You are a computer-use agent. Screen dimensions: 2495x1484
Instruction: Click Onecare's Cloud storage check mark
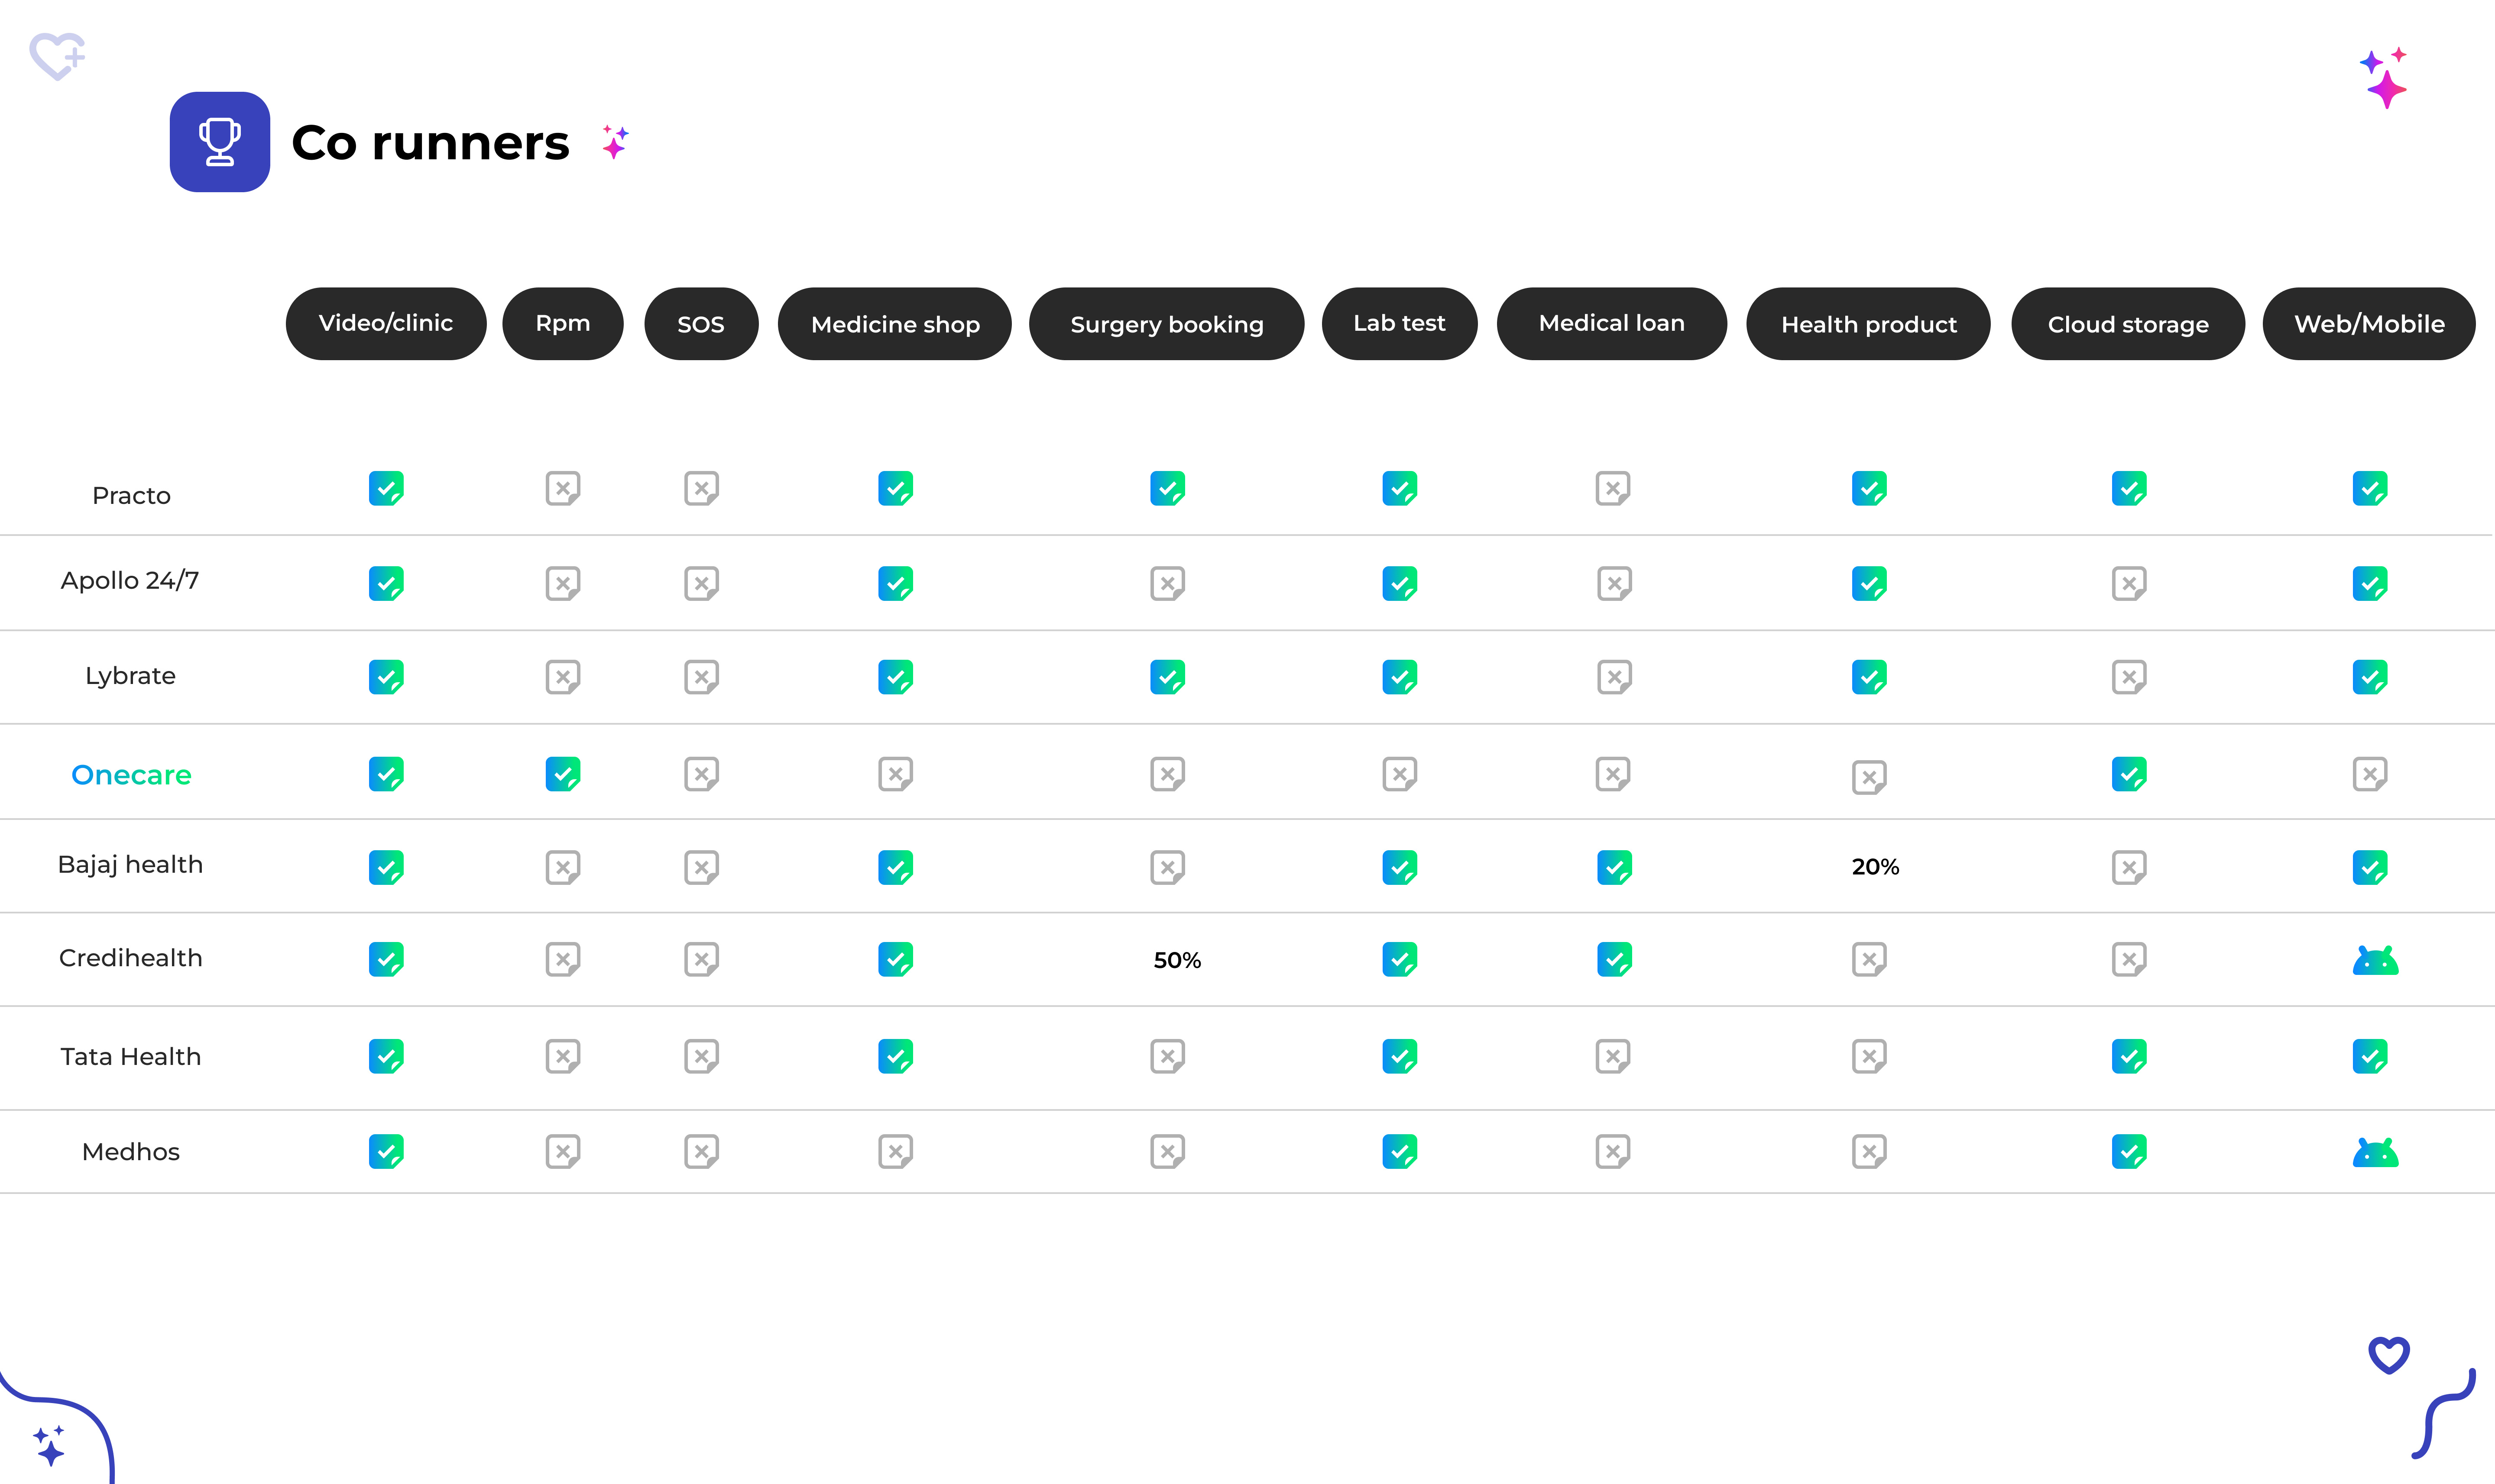(2129, 774)
